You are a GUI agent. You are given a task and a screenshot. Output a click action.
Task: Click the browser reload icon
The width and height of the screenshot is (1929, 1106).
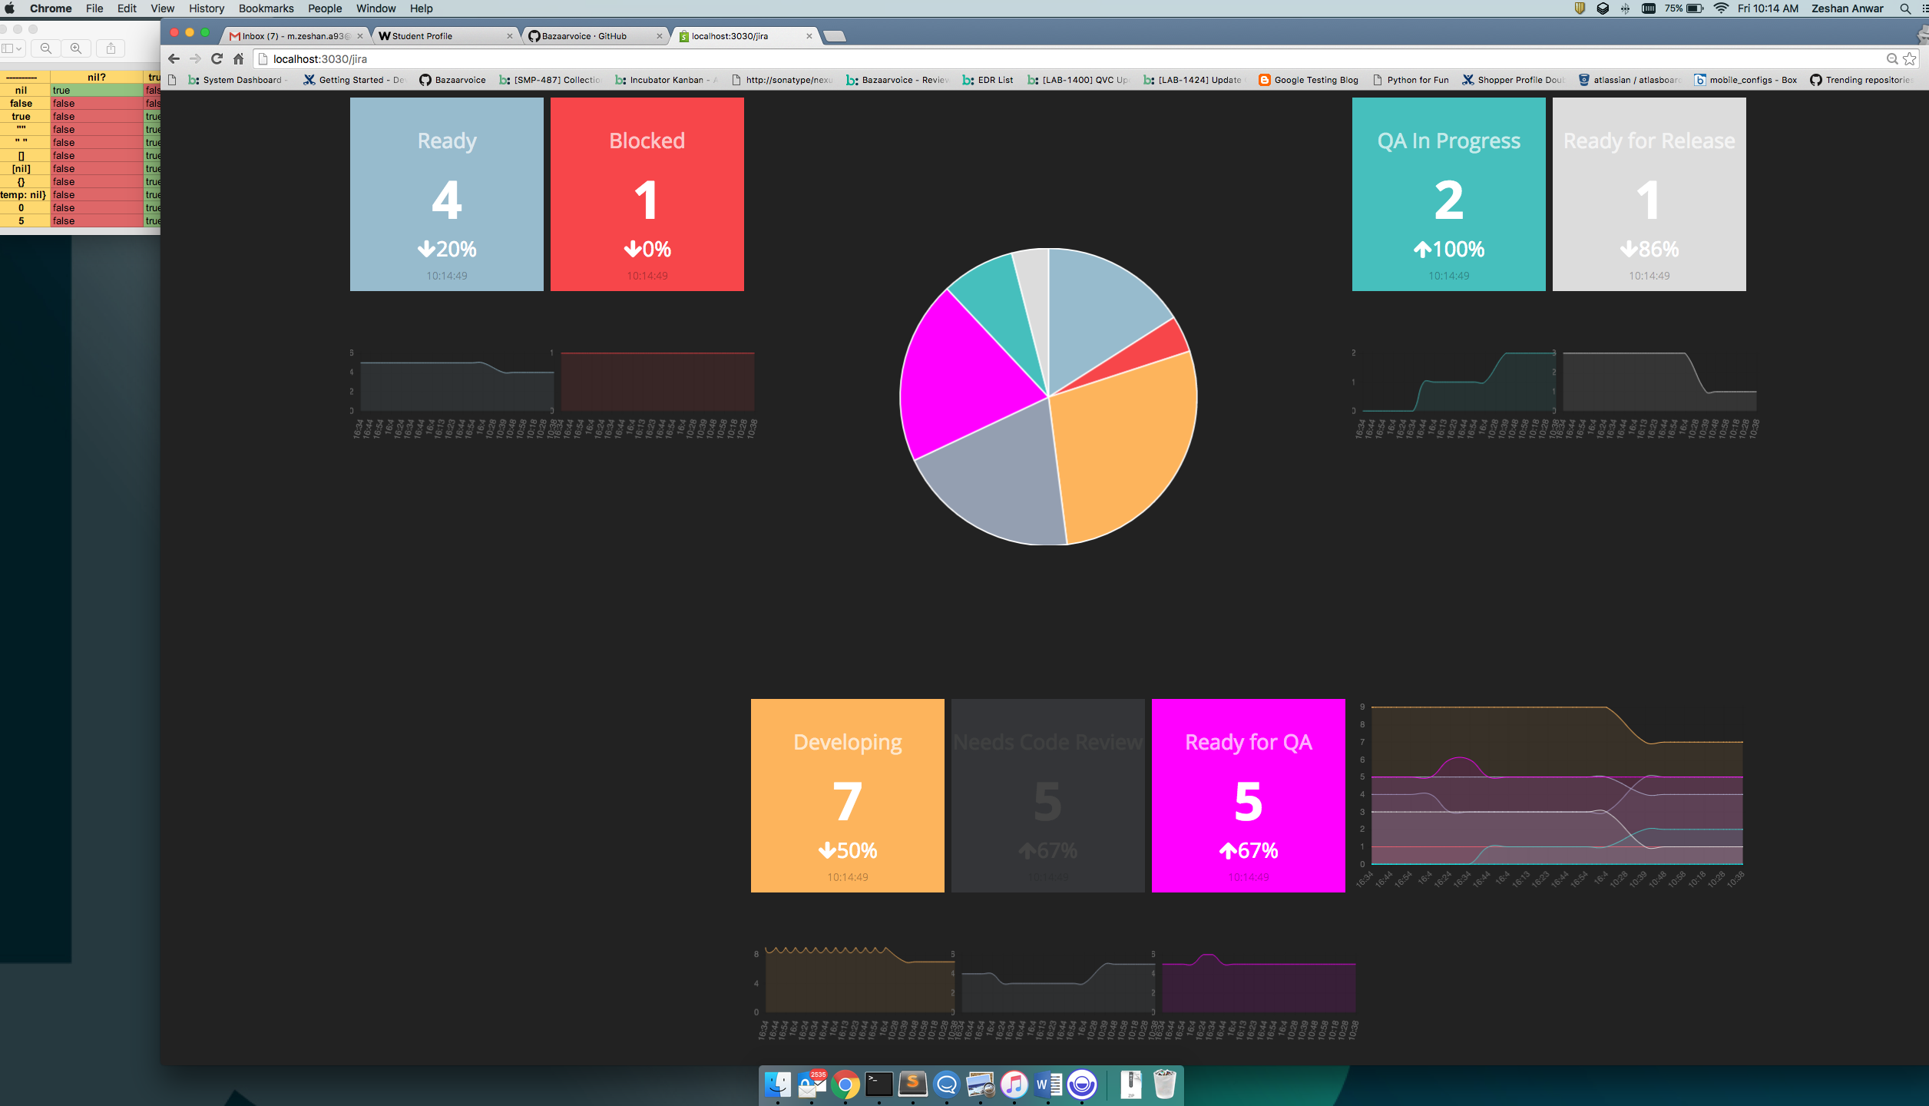(x=217, y=59)
